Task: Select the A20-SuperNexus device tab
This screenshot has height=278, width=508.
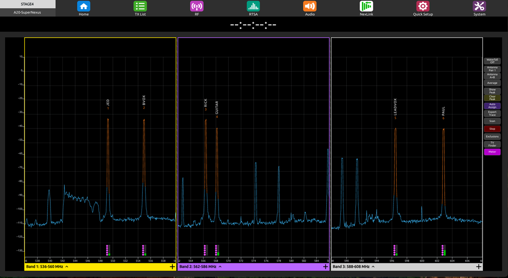Action: click(x=27, y=12)
